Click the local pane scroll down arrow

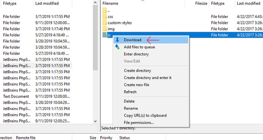95,121
